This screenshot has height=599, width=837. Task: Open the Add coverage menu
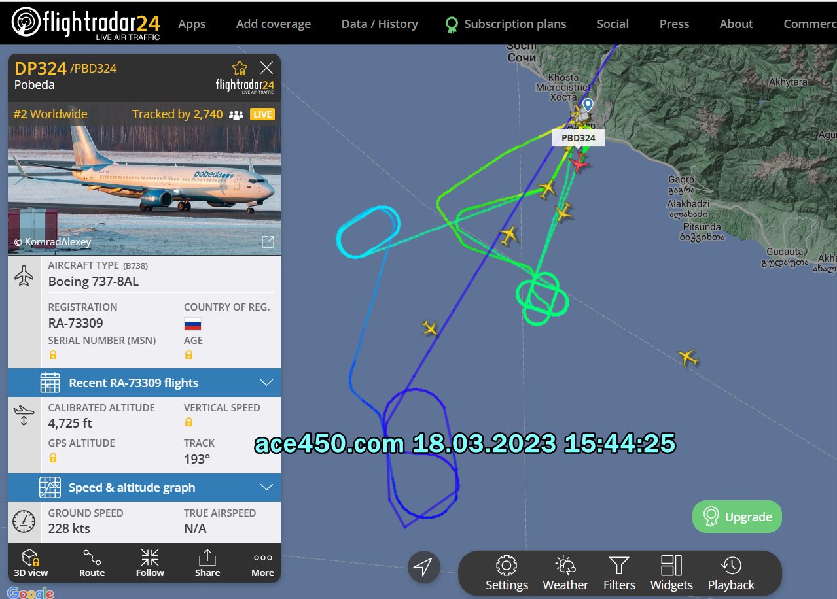coord(274,24)
